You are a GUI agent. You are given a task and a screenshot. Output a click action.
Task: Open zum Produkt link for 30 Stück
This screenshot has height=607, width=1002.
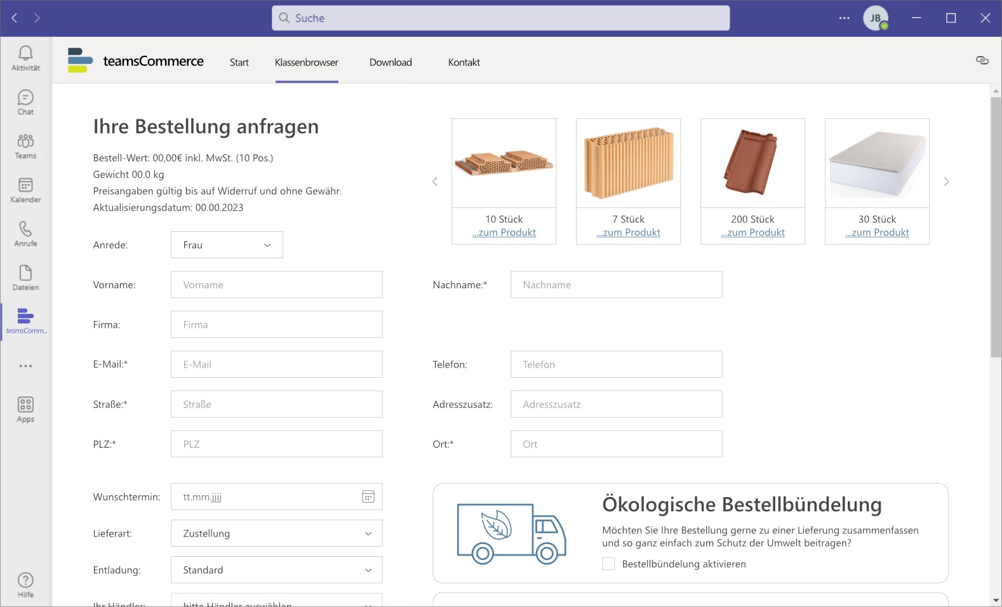pos(878,232)
